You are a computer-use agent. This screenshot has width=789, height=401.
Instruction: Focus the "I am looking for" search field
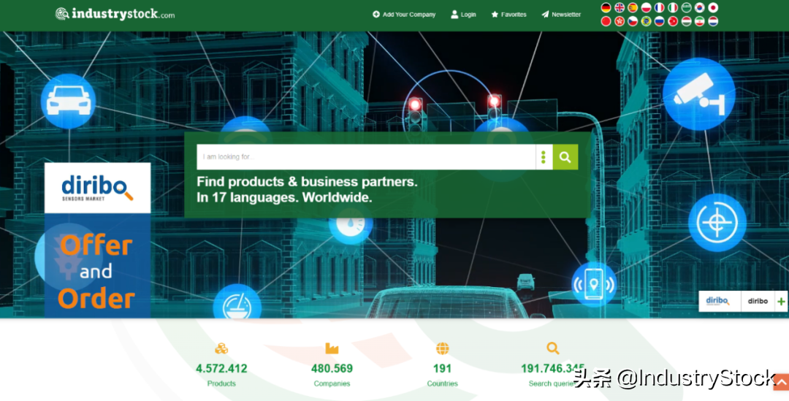coord(366,157)
